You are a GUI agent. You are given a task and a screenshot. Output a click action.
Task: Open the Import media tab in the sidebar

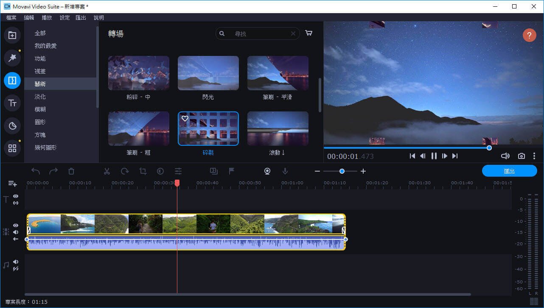point(12,35)
